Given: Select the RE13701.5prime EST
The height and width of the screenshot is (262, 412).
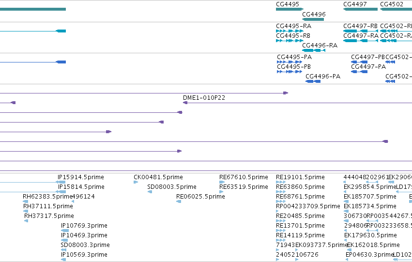Looking at the screenshot, I should 281,231.
